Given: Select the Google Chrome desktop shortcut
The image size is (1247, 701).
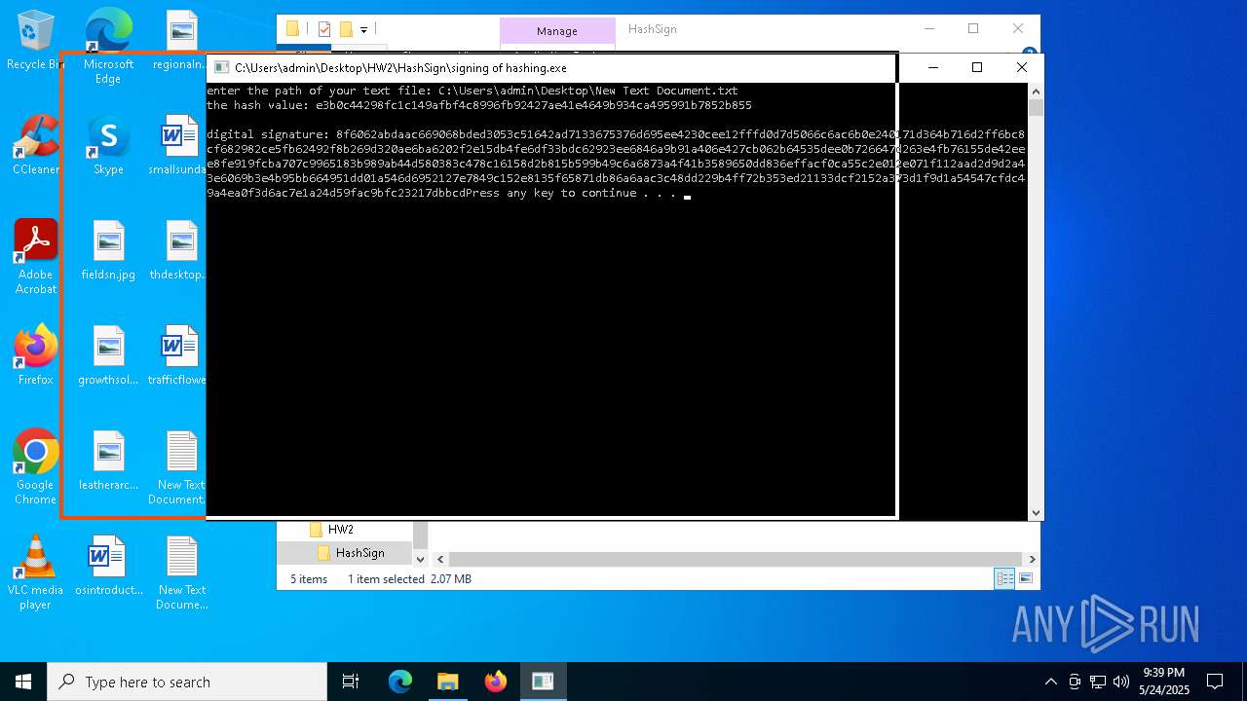Looking at the screenshot, I should [35, 467].
